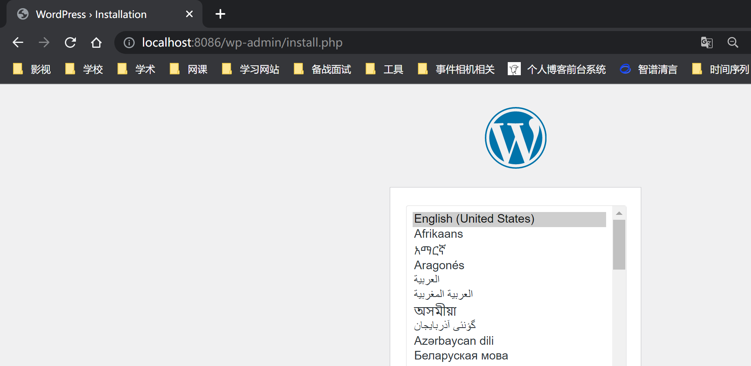
Task: Click the zoom magnifier icon in address bar
Action: 733,42
